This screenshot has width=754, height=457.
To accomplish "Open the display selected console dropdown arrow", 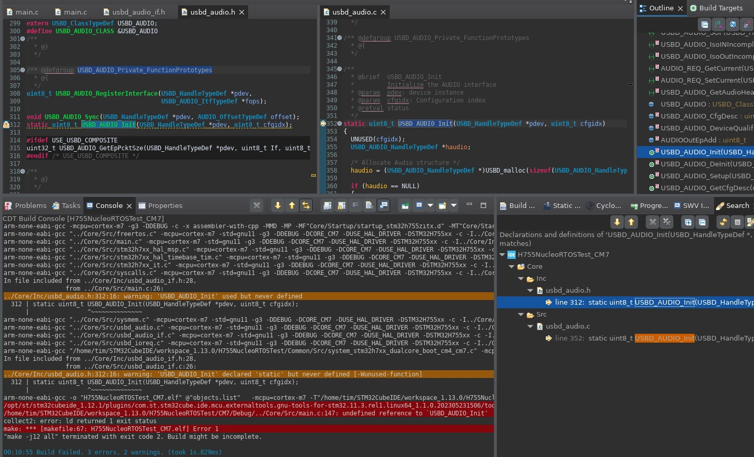I will [430, 205].
